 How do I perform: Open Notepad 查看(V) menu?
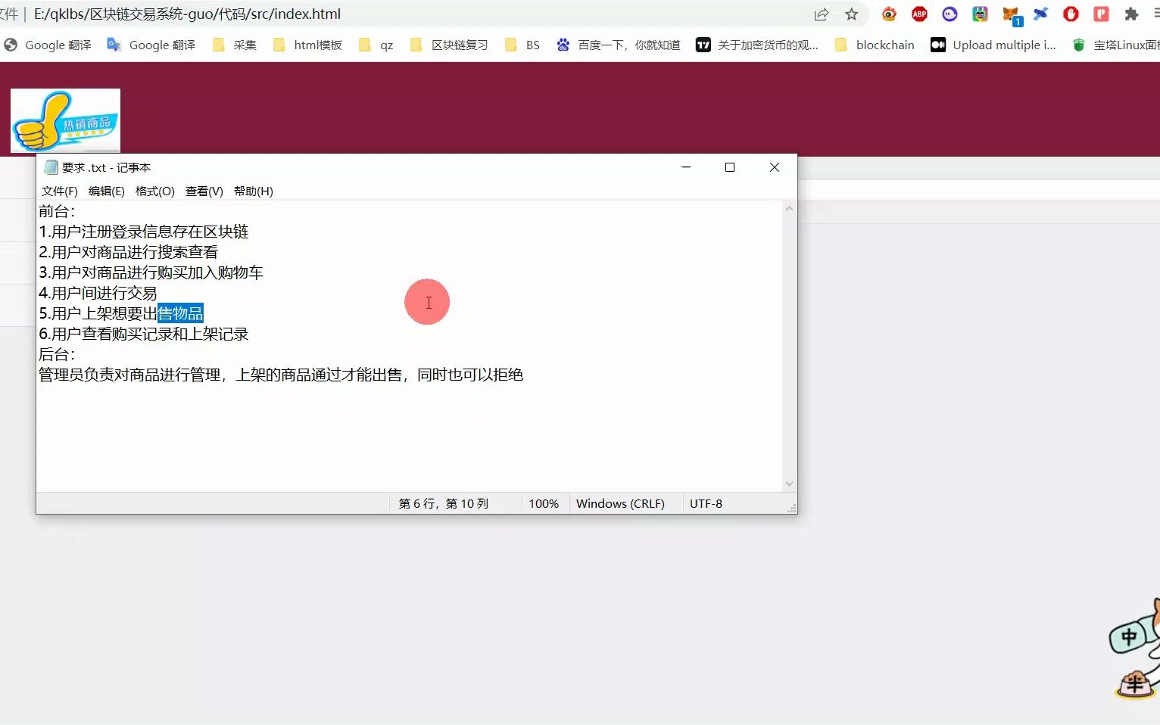(204, 191)
